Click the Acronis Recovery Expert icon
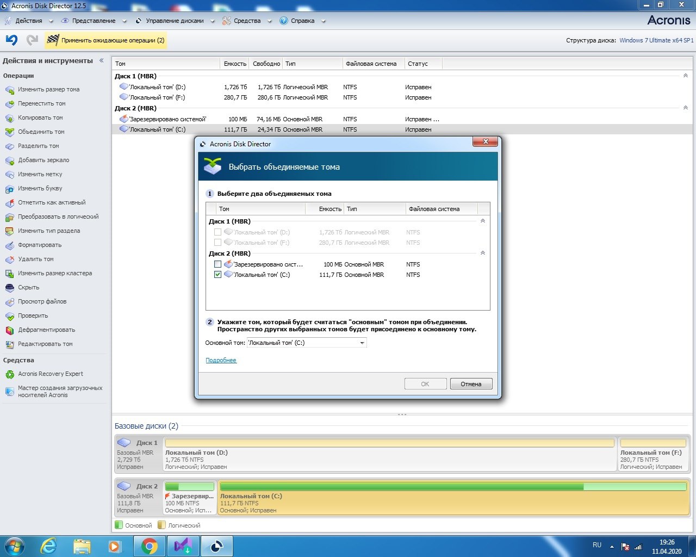Screen dimensions: 696x557 (x=9, y=374)
